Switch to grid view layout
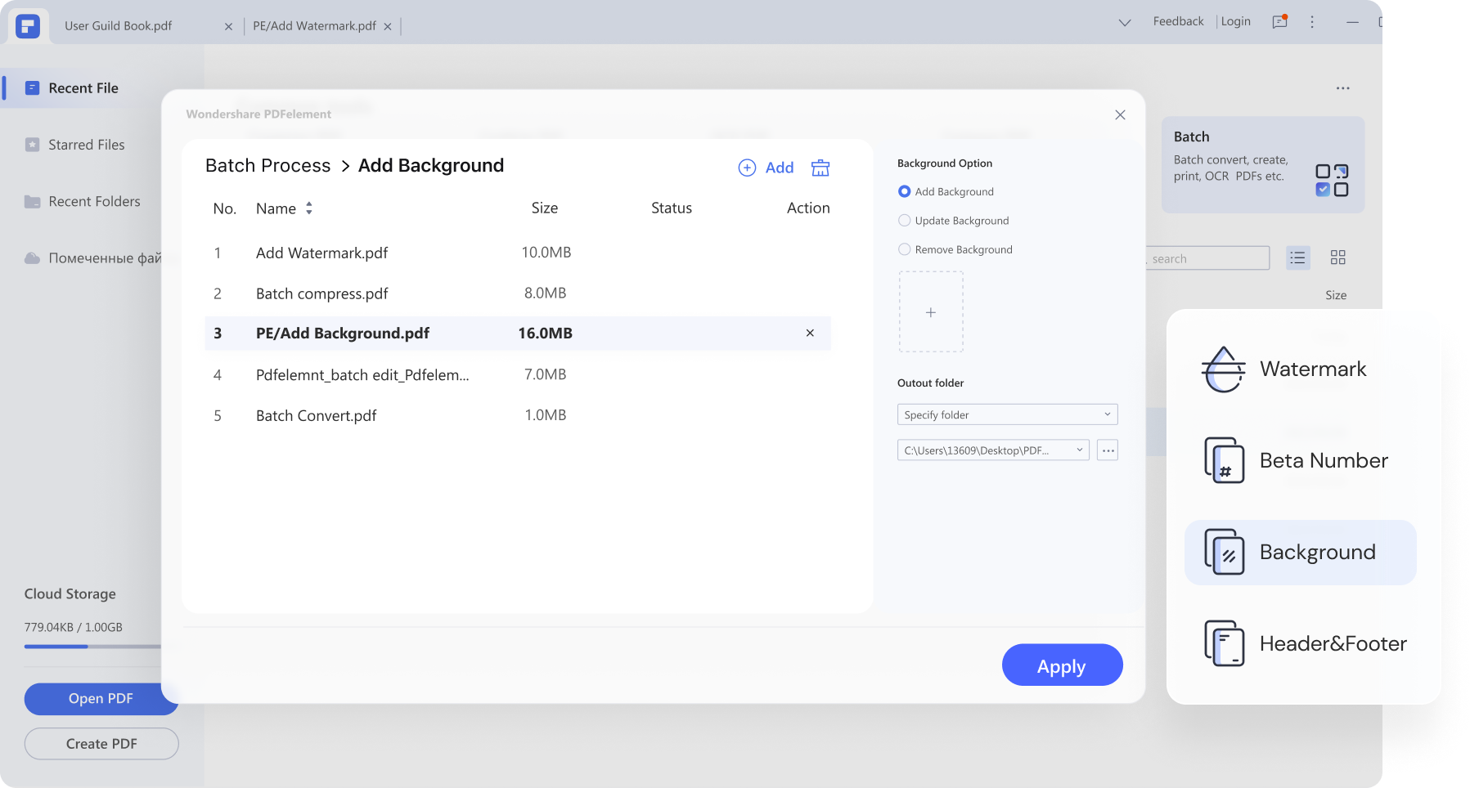 coord(1337,258)
